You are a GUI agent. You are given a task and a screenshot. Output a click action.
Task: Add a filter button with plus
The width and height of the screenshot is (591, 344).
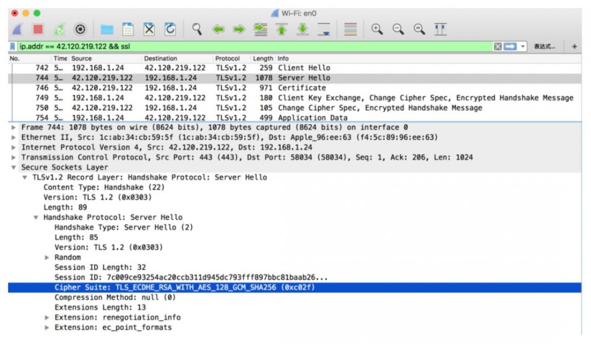click(574, 46)
